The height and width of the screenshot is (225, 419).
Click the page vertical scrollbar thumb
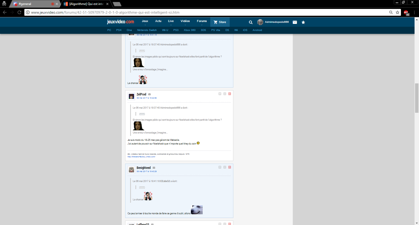(417, 98)
